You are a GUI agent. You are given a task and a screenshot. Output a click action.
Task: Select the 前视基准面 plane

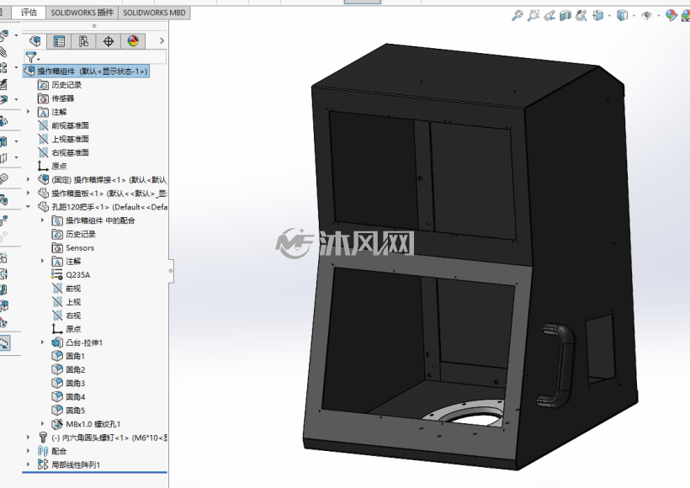point(64,125)
